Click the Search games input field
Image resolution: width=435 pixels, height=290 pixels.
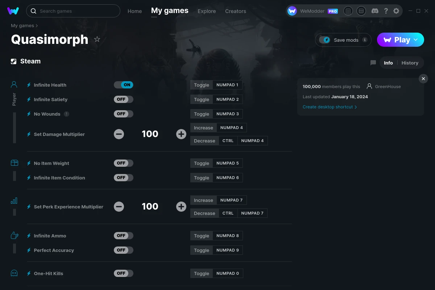click(x=72, y=11)
